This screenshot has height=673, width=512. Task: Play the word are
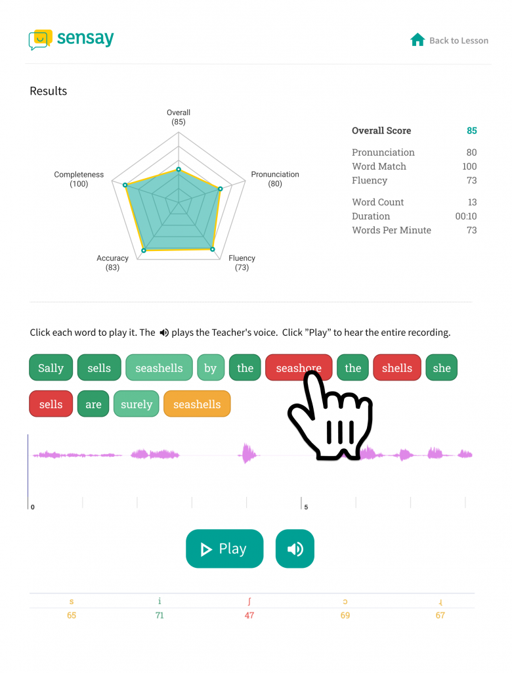click(x=93, y=404)
